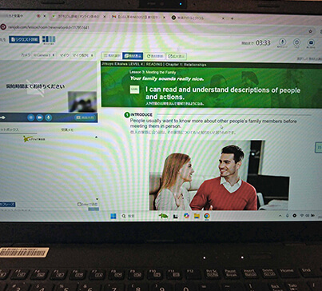Click the Windows Start button
Image resolution: width=322 pixels, height=291 pixels.
point(113,216)
